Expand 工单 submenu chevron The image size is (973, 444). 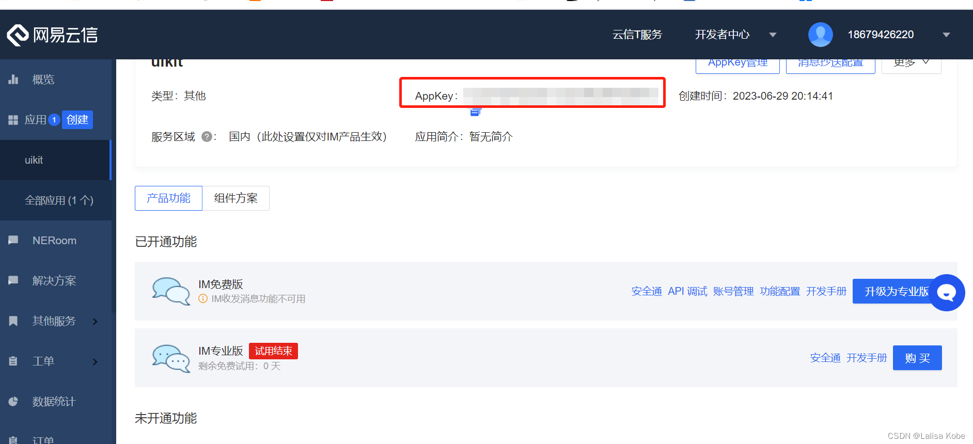point(95,361)
